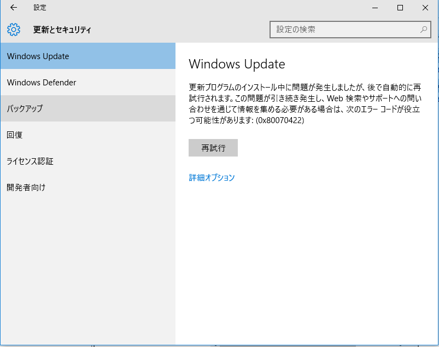
Task: Click the error code (0x80070422) text
Action: pos(280,120)
